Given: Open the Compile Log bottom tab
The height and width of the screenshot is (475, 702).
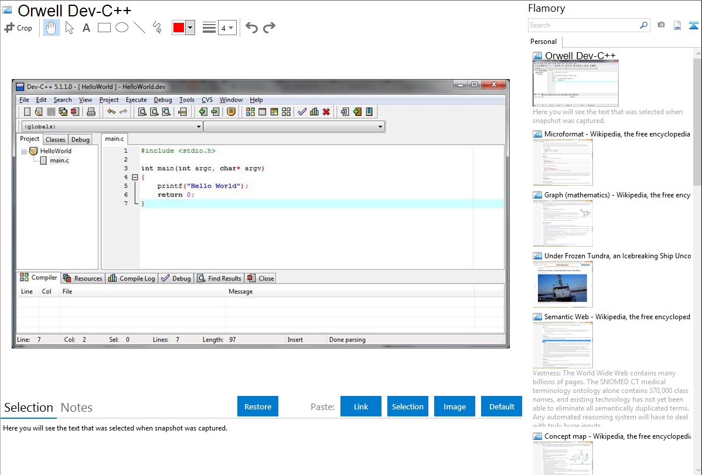Looking at the screenshot, I should point(132,278).
